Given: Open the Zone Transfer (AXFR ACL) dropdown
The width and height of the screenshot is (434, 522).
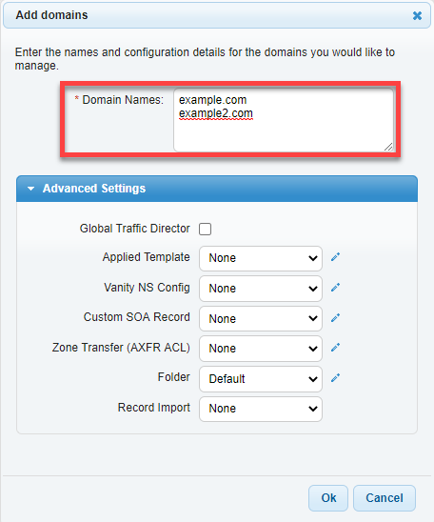Looking at the screenshot, I should coord(261,349).
